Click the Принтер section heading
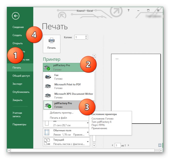170x159 pixels. pyautogui.click(x=52, y=59)
